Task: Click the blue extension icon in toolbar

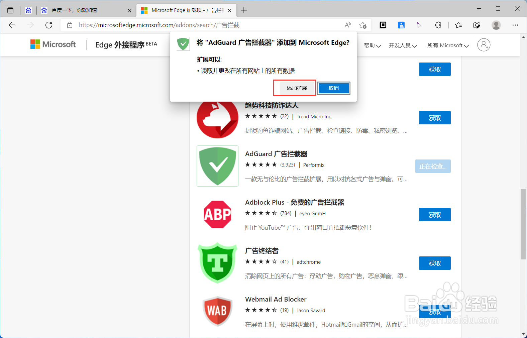Action: (401, 25)
